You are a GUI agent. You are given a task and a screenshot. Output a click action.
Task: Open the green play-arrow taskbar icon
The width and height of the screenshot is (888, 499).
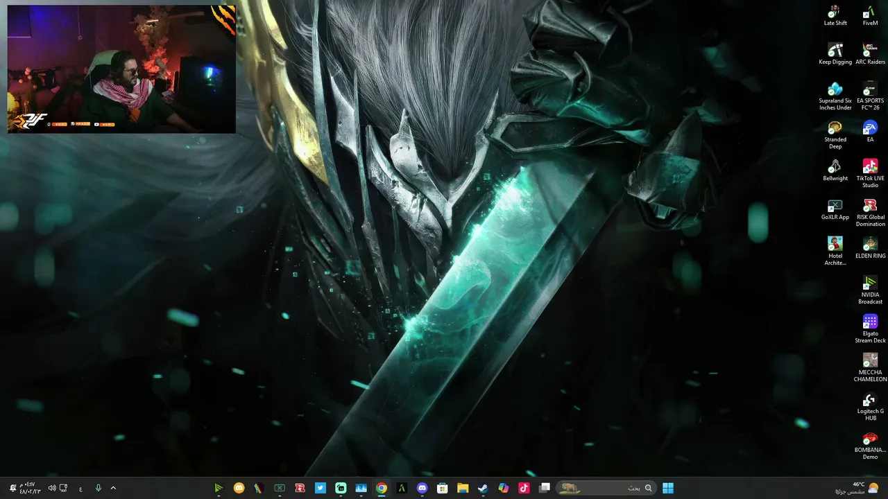coord(219,488)
